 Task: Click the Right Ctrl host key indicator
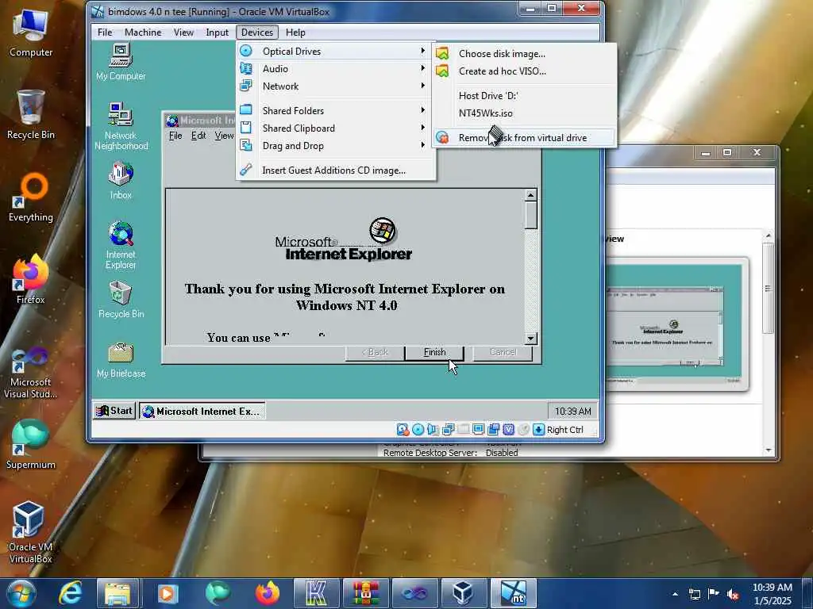[x=564, y=430]
